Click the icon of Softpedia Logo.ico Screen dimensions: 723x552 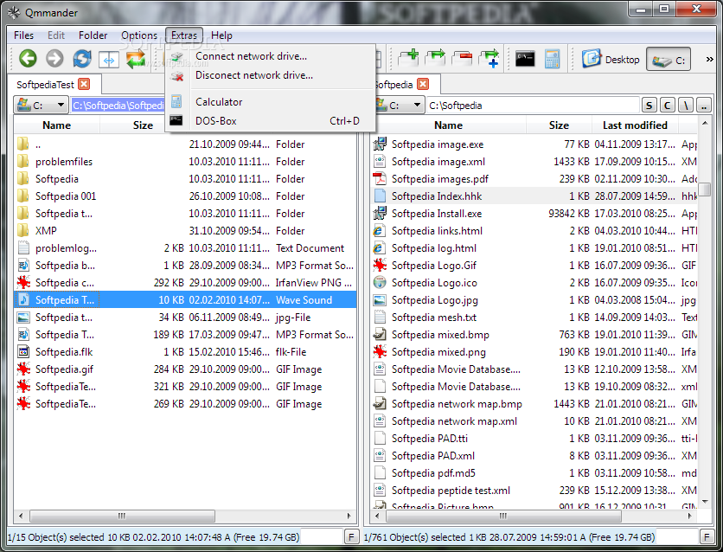click(380, 283)
